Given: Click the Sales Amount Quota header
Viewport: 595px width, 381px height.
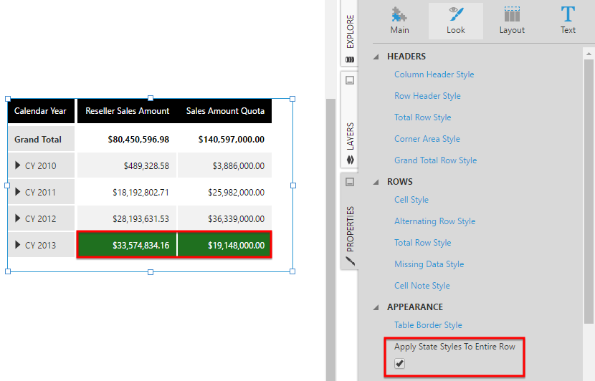Looking at the screenshot, I should (224, 111).
